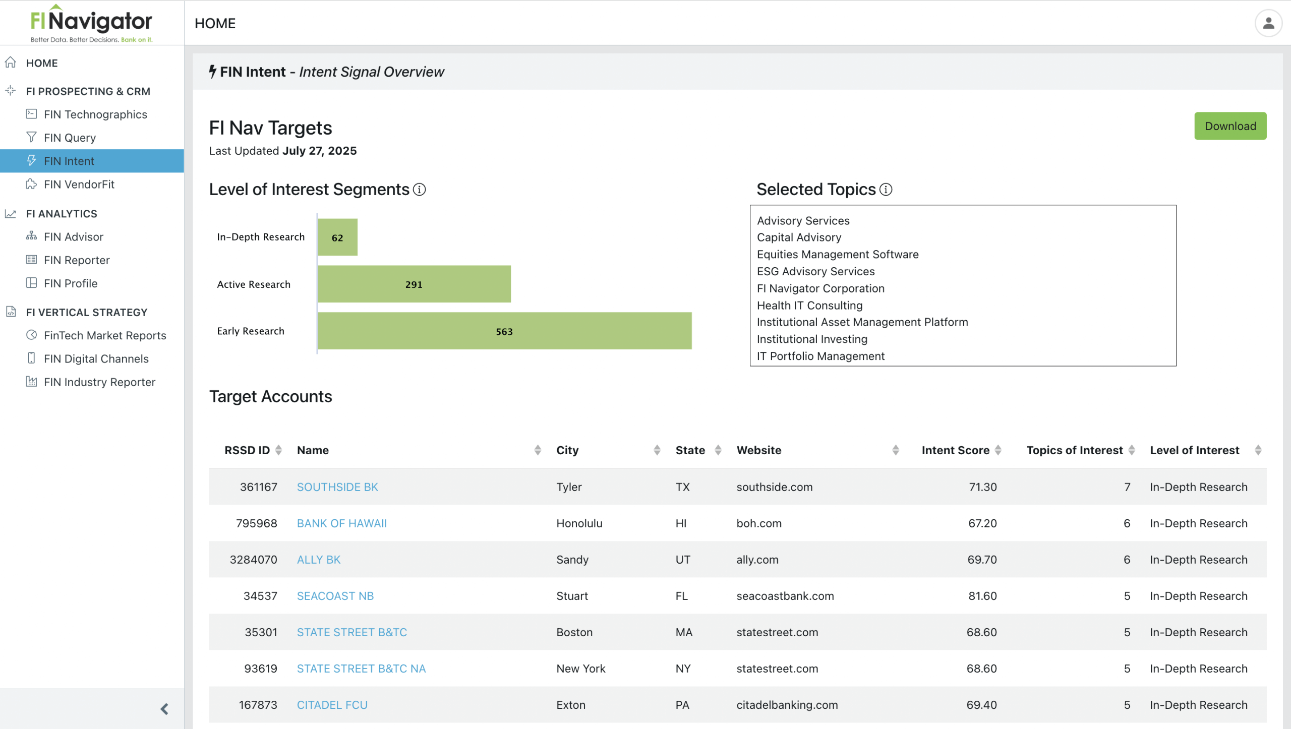
Task: Sort table by Level of Interest arrows
Action: pos(1258,450)
